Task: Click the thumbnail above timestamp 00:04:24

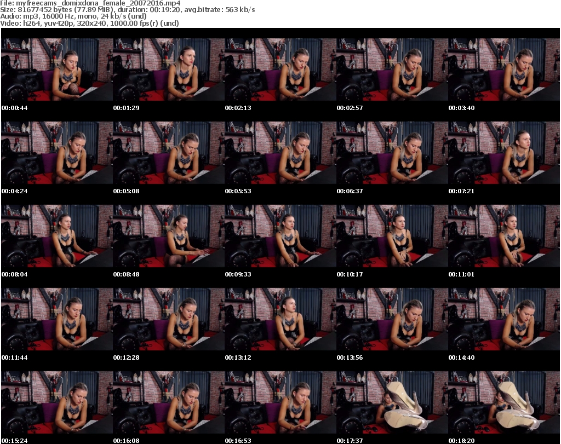Action: coord(57,153)
